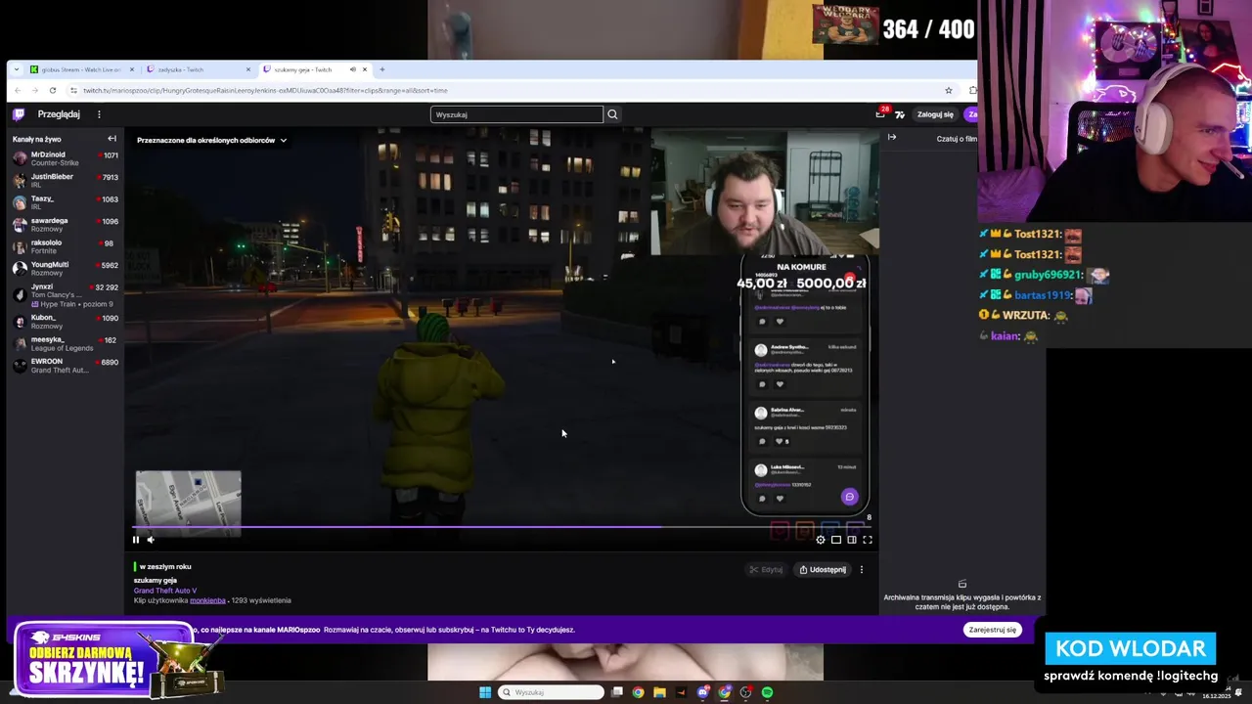Click the Zarejestruj się signup button

(993, 630)
